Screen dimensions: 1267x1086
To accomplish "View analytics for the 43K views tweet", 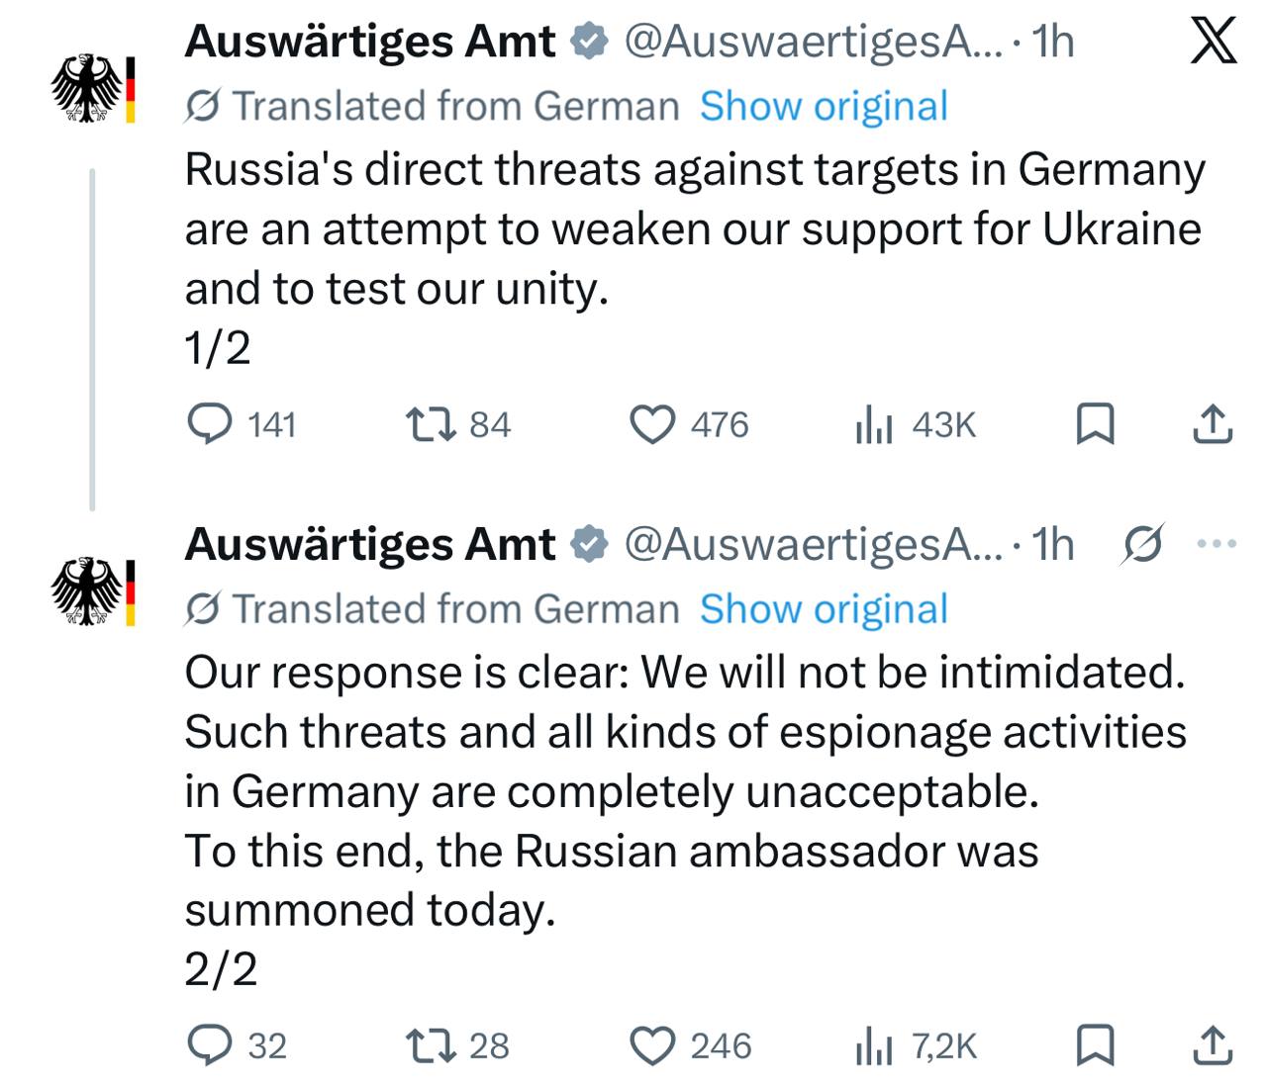I will 874,425.
